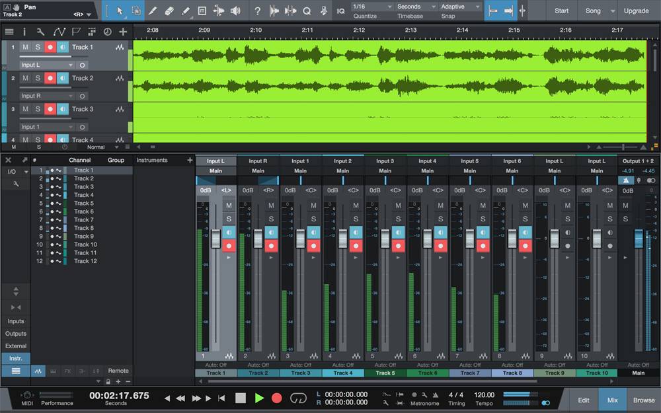Mute the Input R mixer channel

point(271,206)
